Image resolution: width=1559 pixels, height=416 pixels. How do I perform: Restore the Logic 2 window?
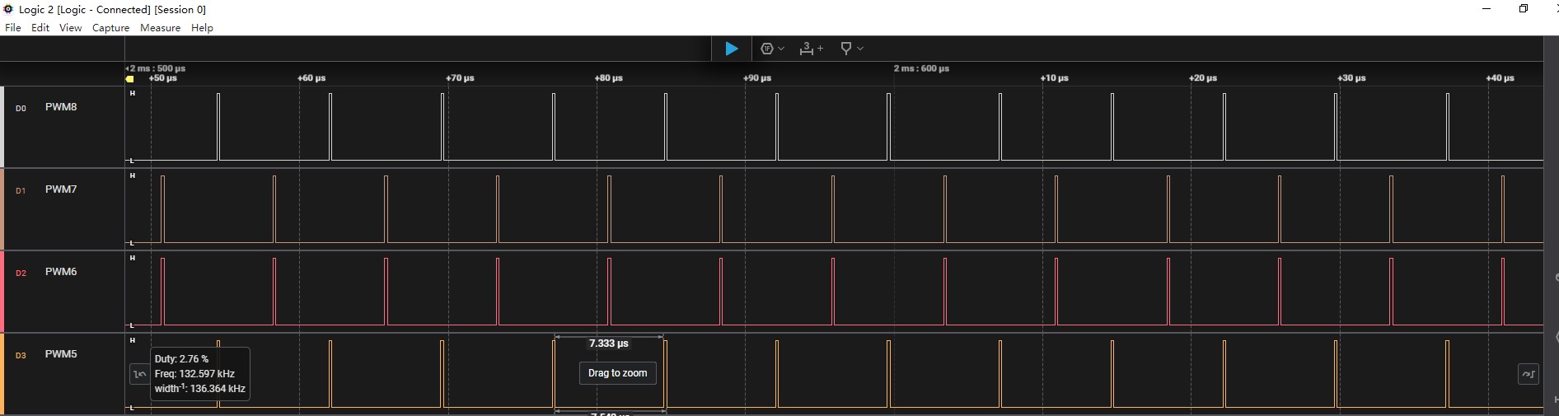1524,9
